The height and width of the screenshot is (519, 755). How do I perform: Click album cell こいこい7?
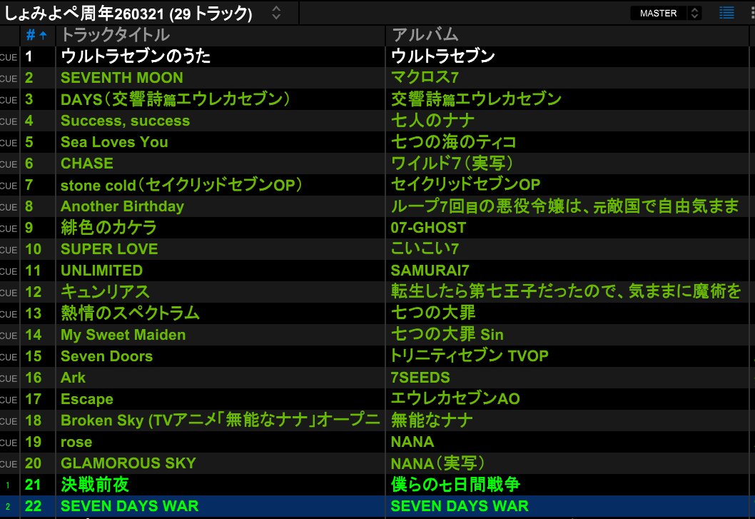[425, 248]
